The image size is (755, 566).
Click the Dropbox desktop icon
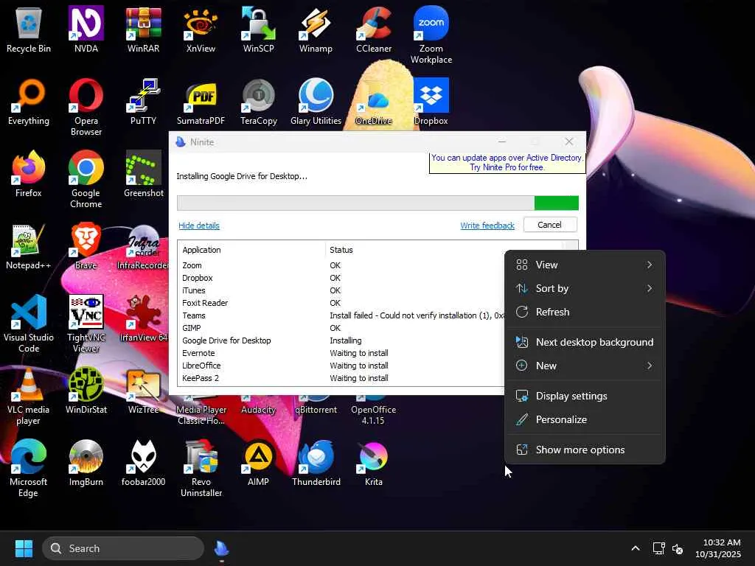431,102
